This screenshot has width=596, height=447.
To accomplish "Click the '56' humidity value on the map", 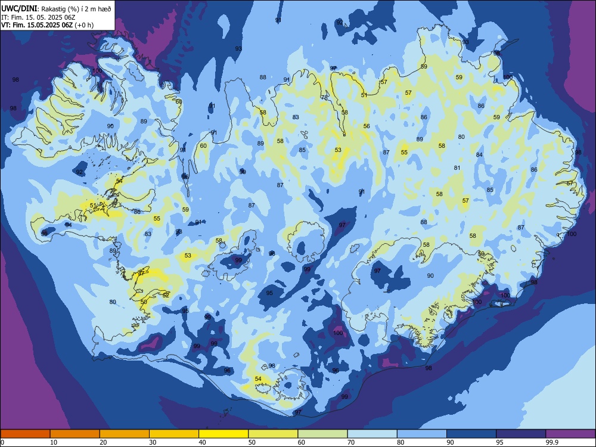I will point(367,126).
